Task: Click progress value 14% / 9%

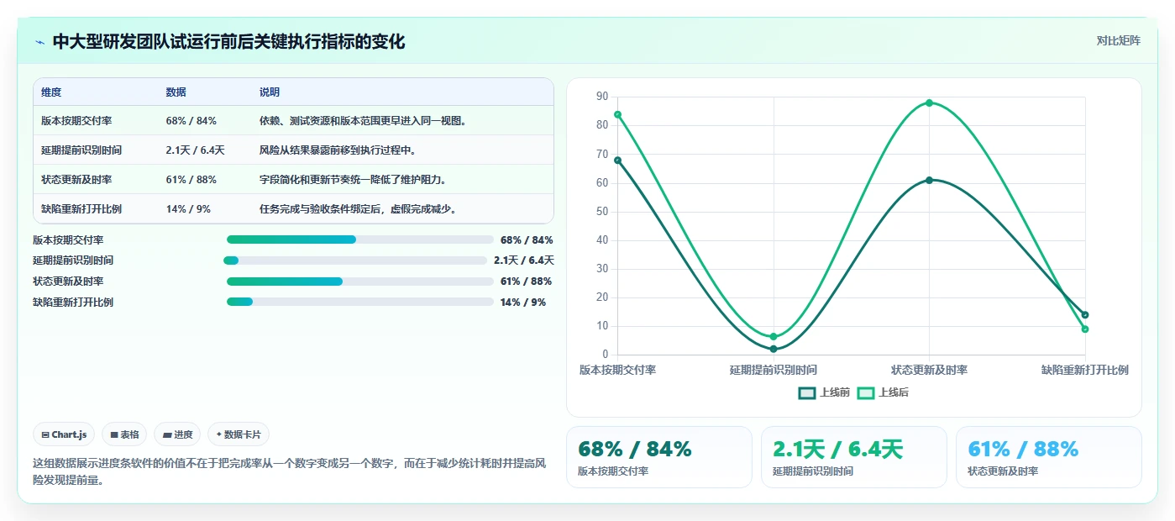Action: pos(523,302)
